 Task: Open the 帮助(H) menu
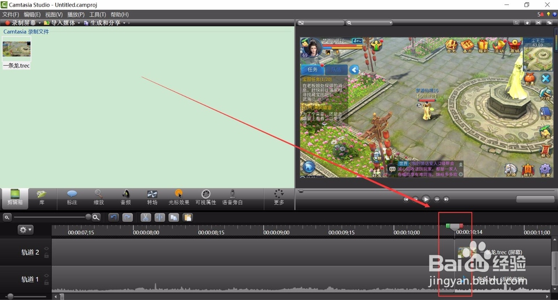pos(119,14)
